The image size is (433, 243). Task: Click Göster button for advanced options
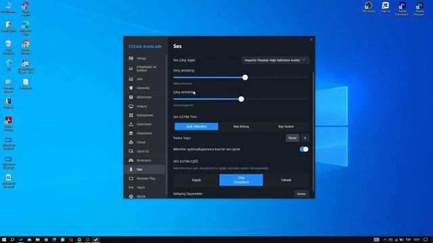tap(301, 194)
